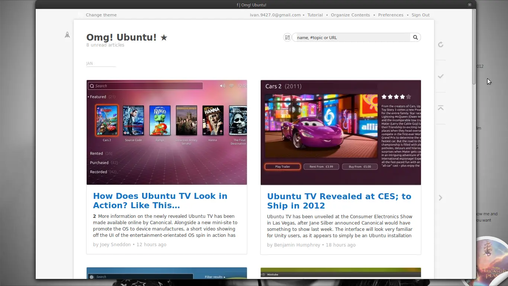Open the Change theme link
The image size is (508, 286).
[x=101, y=15]
